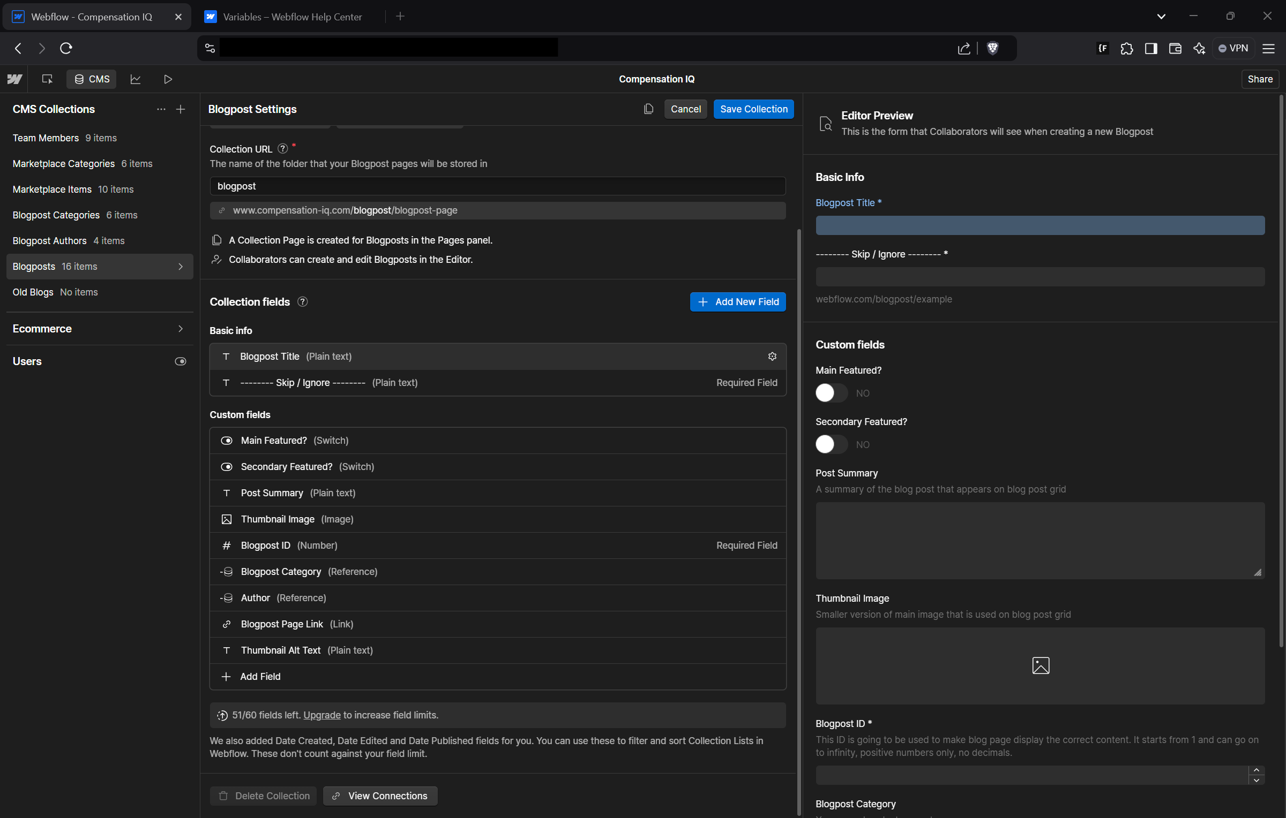Screen dimensions: 1286x818
Task: Open CMS Collections more options menu
Action: pos(161,109)
